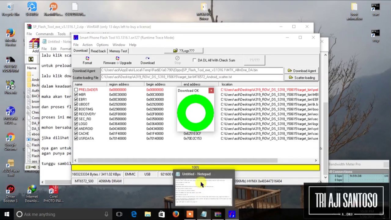Open File Explorer from the taskbar
391x220 pixels.
pyautogui.click(x=148, y=214)
